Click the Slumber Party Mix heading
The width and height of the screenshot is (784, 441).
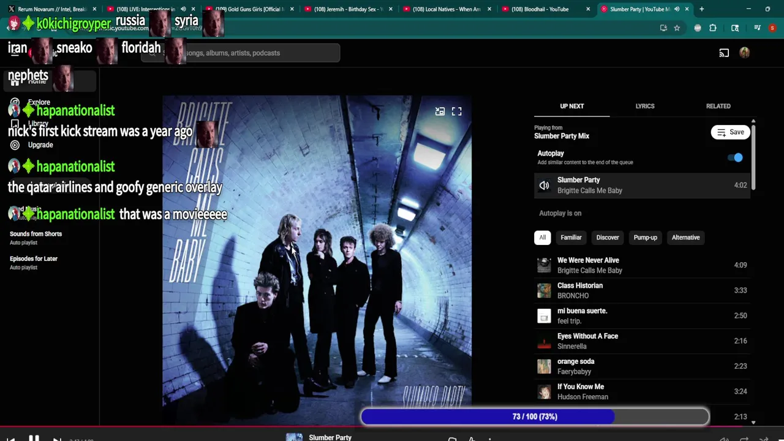point(562,136)
